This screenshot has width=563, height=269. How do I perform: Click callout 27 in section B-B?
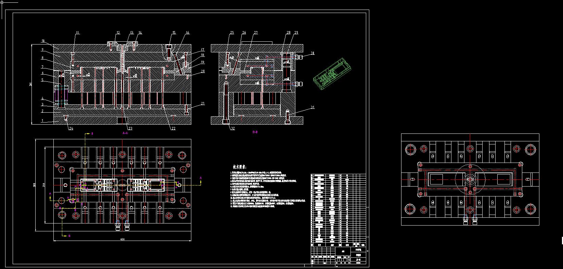tap(256, 33)
